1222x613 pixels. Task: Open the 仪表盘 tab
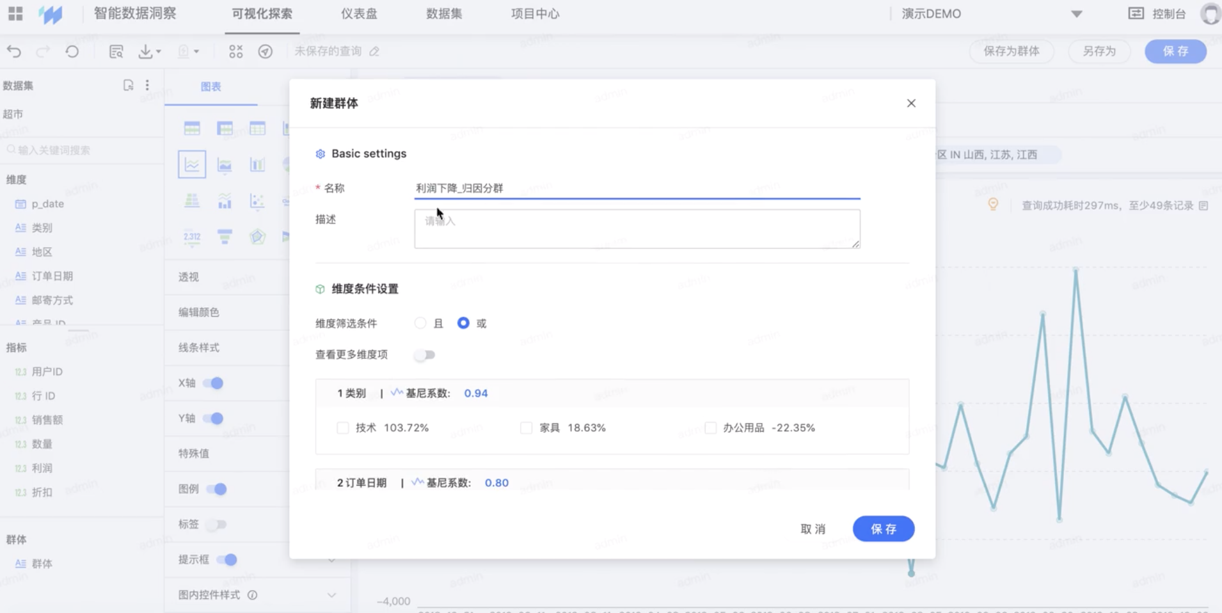[x=359, y=14]
